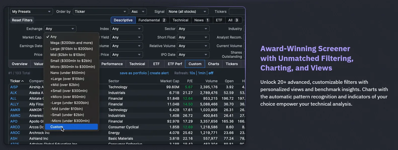
Task: Select Micro ($50mln to $300mln) option
Action: point(71,67)
